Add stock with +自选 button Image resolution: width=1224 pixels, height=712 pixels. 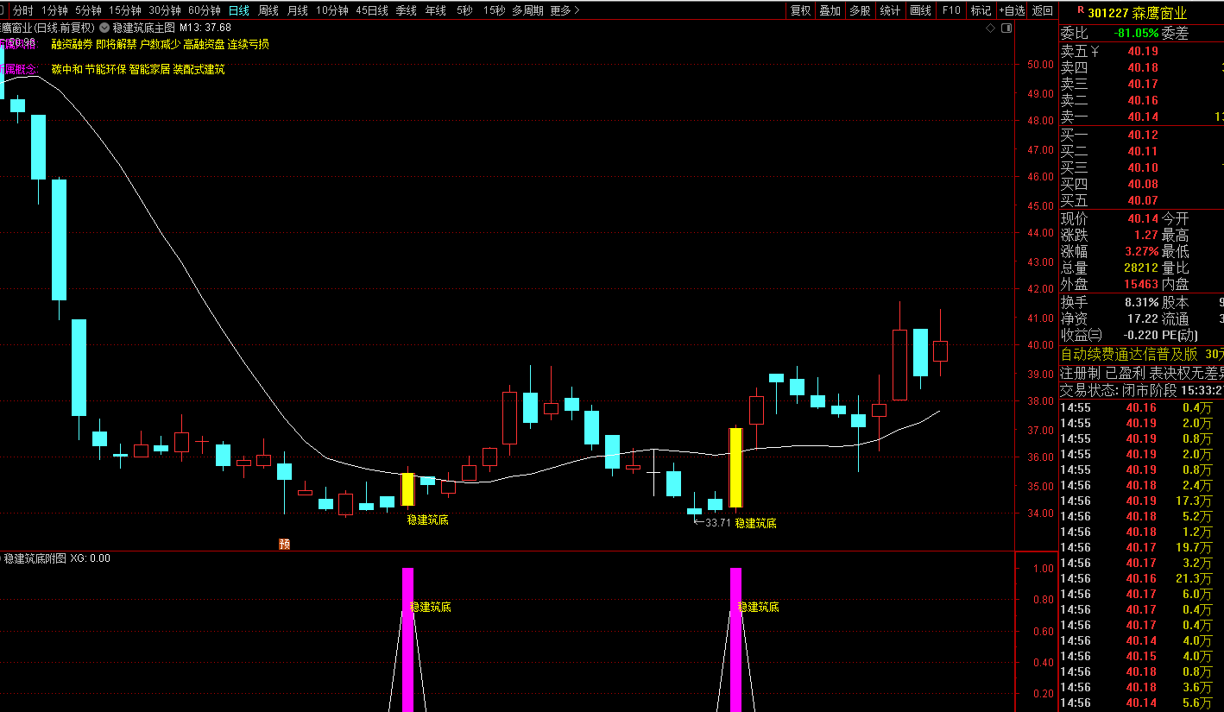click(1012, 10)
